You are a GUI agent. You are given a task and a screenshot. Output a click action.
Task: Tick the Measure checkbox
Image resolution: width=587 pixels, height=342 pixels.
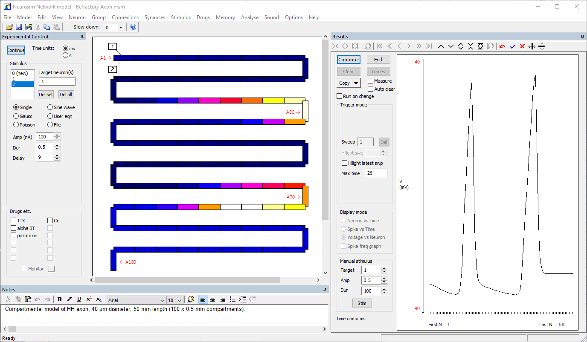pos(370,81)
